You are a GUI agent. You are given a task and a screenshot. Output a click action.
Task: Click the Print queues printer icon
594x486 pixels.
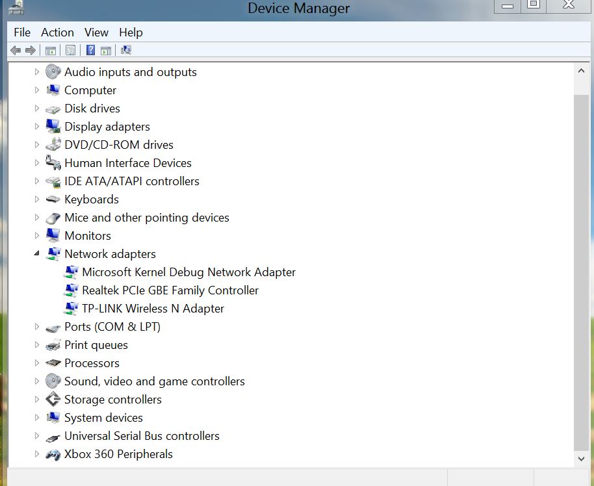(53, 345)
